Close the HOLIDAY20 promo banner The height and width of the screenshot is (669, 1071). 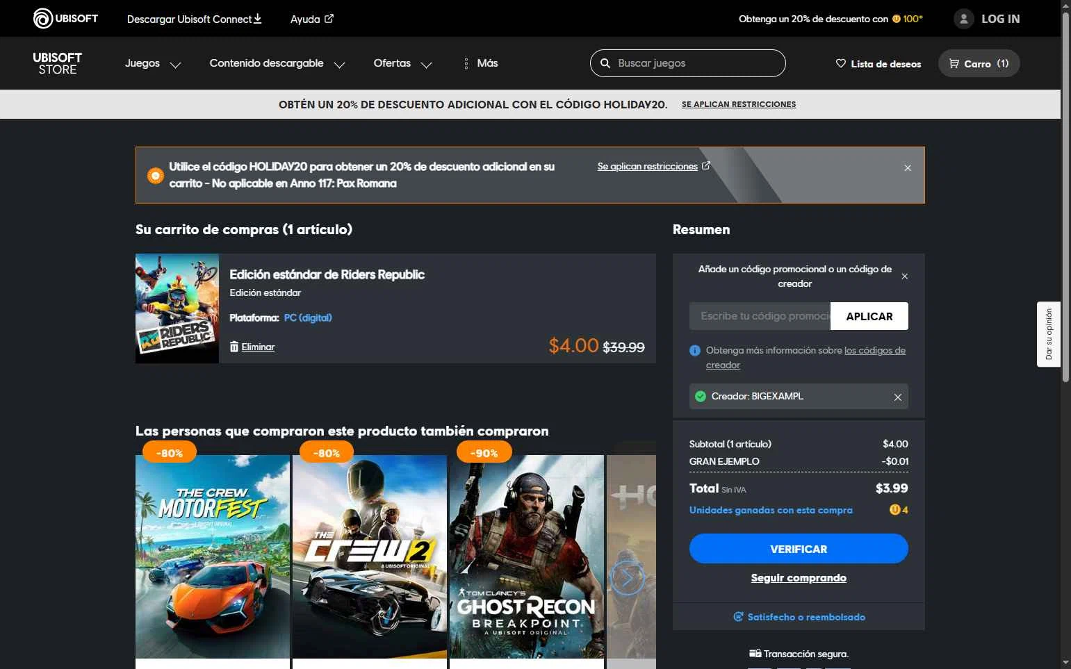(x=908, y=168)
